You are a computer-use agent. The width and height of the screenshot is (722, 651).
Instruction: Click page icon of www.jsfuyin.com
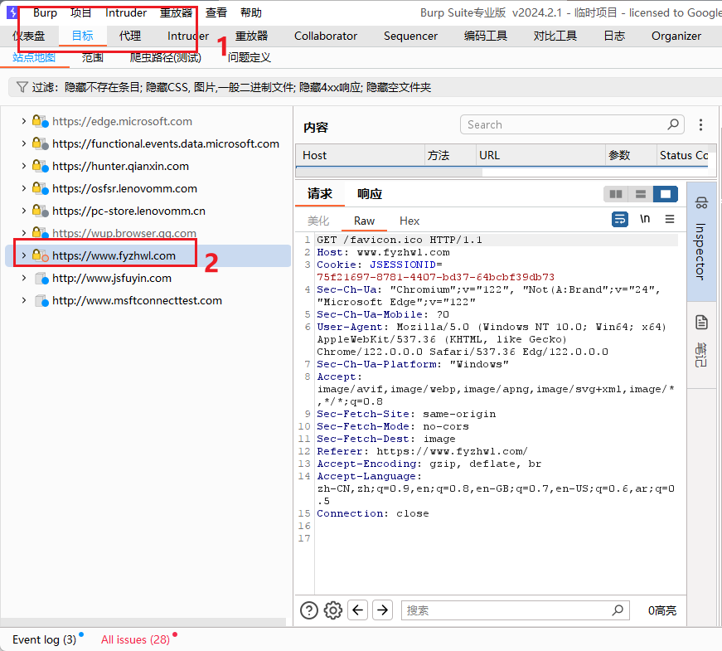41,279
